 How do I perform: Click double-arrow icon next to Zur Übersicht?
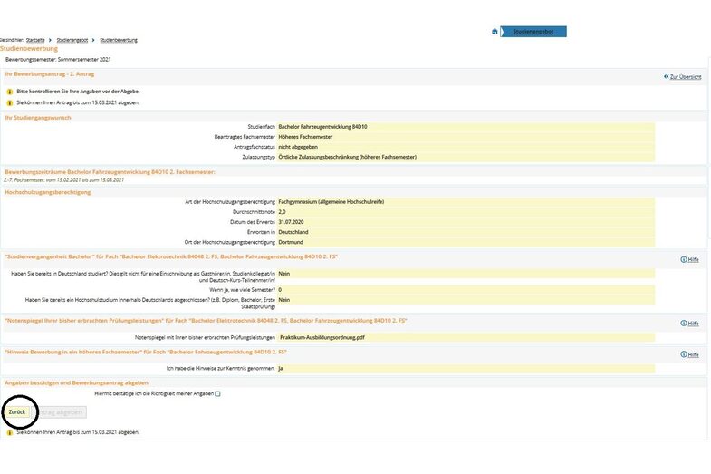click(666, 77)
